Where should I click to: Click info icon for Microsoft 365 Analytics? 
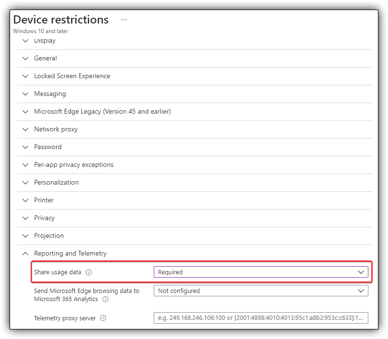105,299
